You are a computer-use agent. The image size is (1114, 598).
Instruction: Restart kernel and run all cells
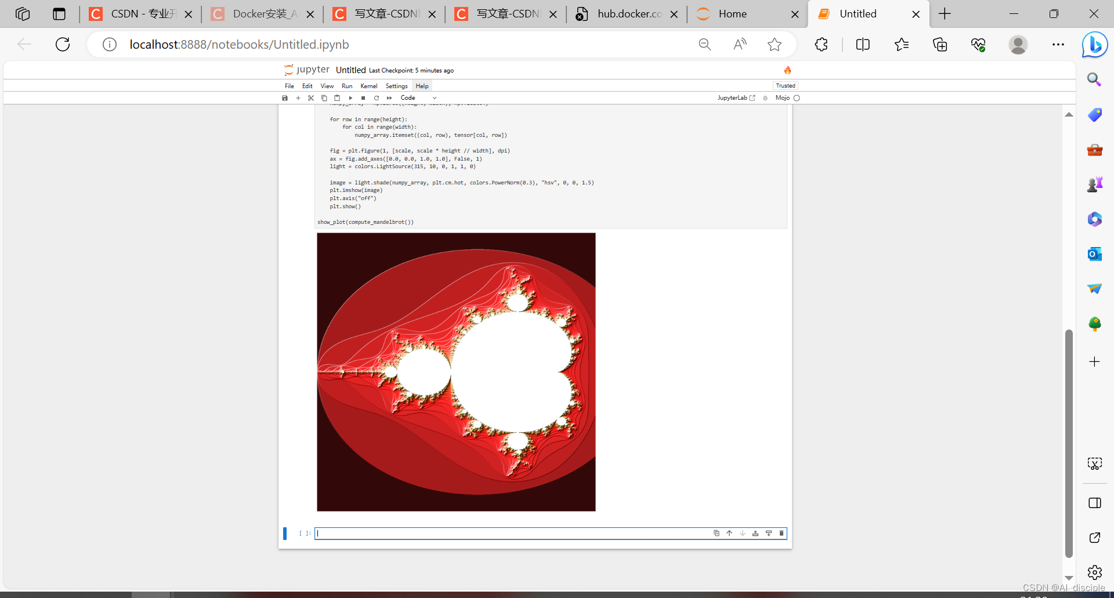pyautogui.click(x=389, y=98)
